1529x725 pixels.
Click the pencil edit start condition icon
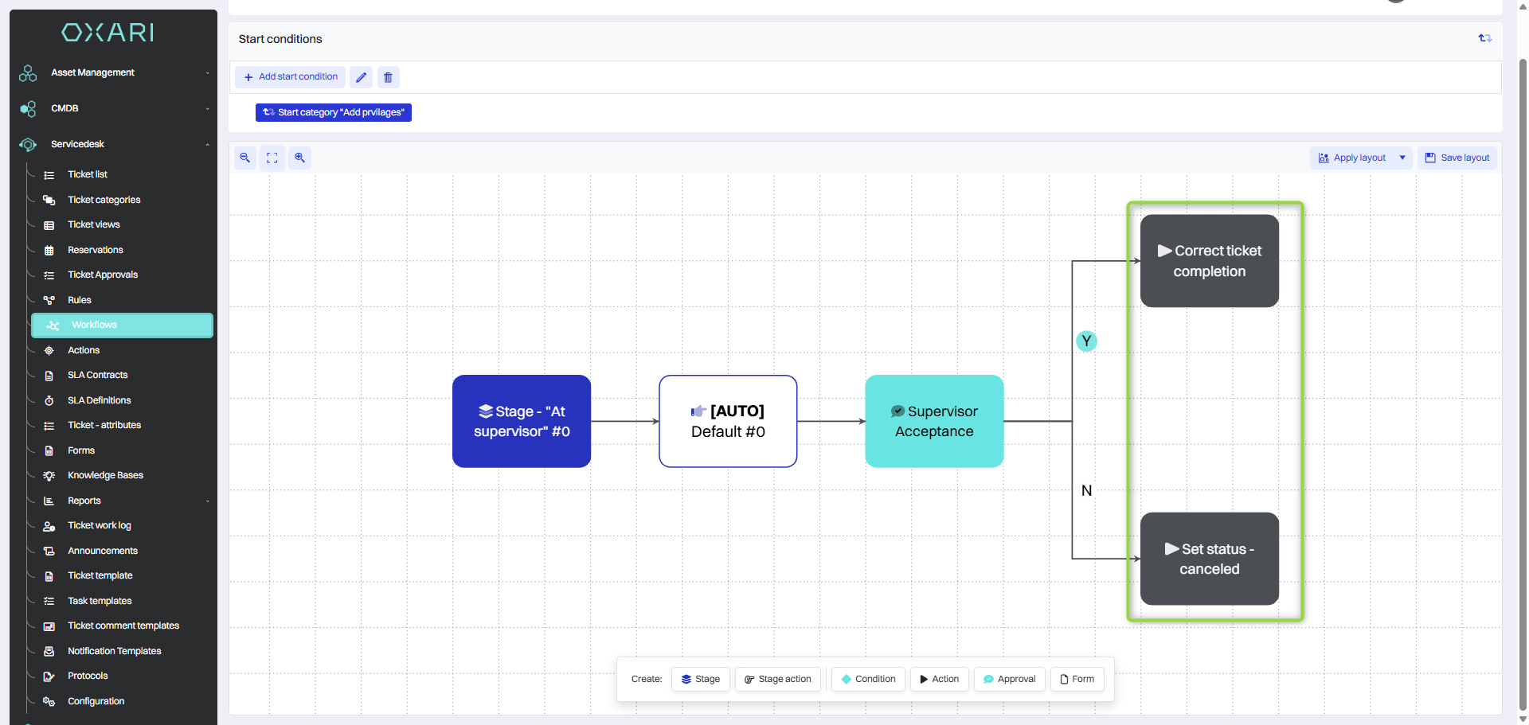(361, 77)
